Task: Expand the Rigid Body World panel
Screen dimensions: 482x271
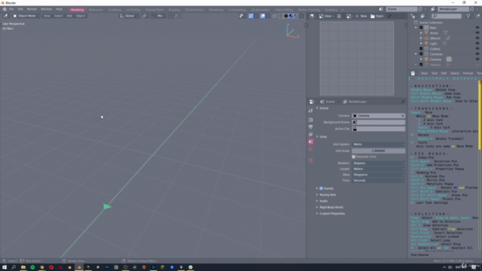Action: click(x=331, y=208)
